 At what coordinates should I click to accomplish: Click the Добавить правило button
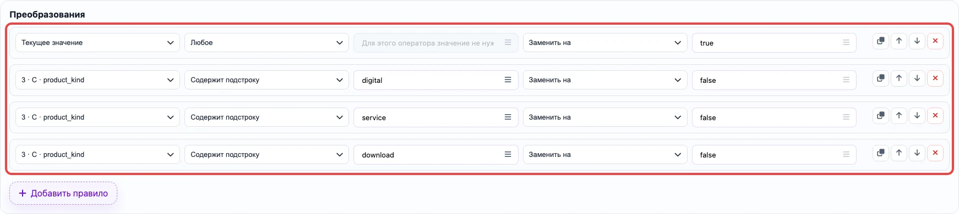(x=63, y=193)
